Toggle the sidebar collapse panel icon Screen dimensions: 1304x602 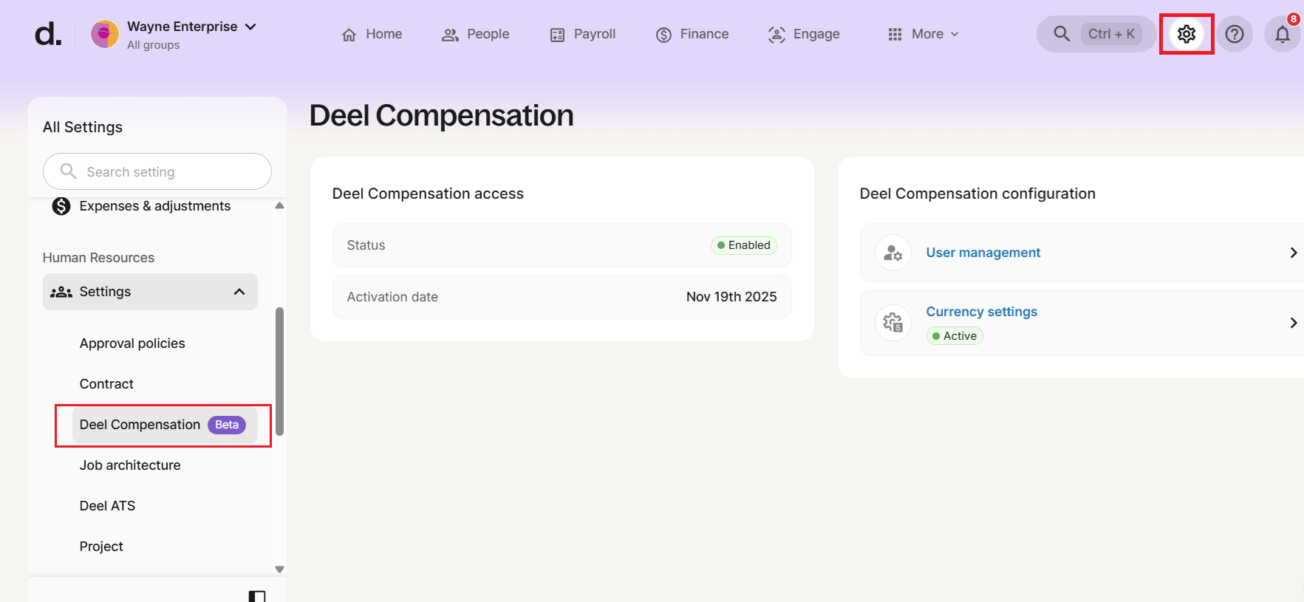pyautogui.click(x=257, y=595)
